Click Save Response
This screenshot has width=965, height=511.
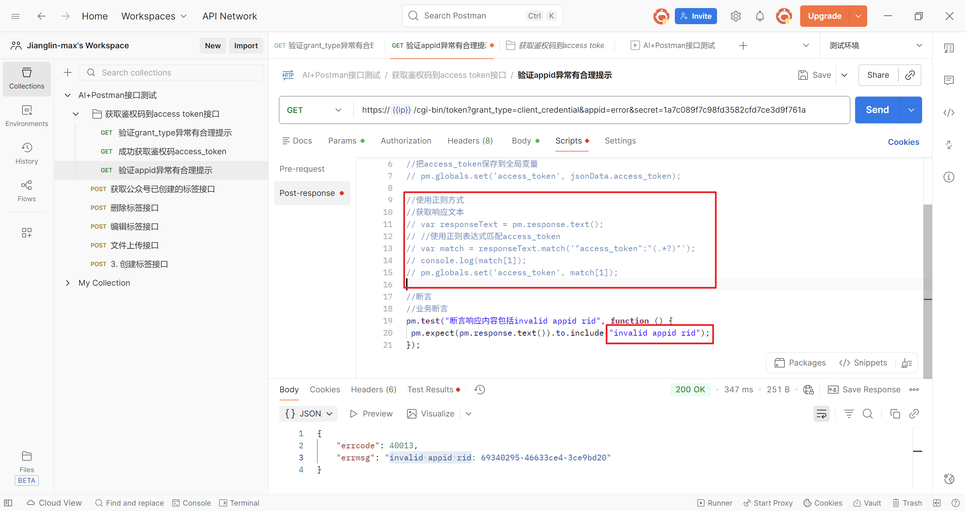click(x=864, y=390)
